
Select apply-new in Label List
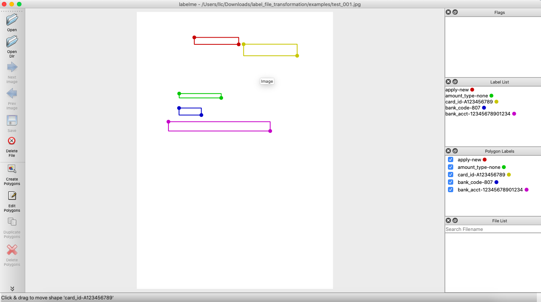[493, 90]
